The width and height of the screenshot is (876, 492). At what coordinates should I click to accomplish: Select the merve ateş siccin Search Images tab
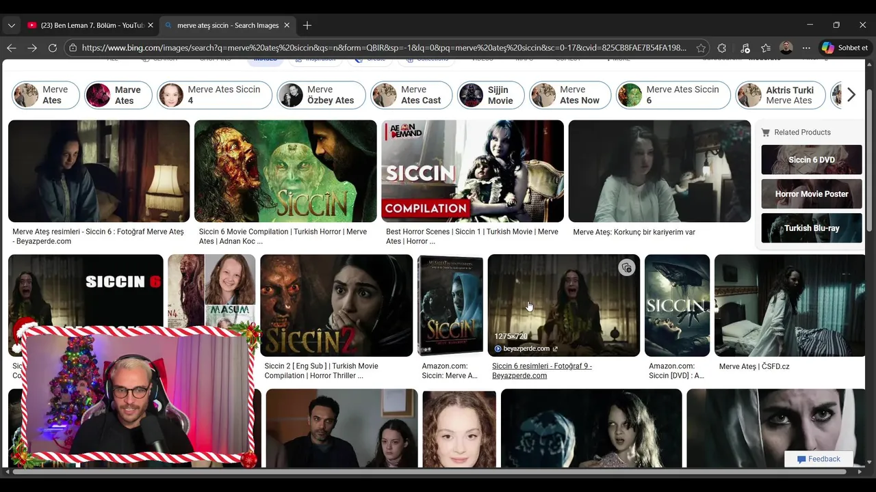pyautogui.click(x=228, y=25)
